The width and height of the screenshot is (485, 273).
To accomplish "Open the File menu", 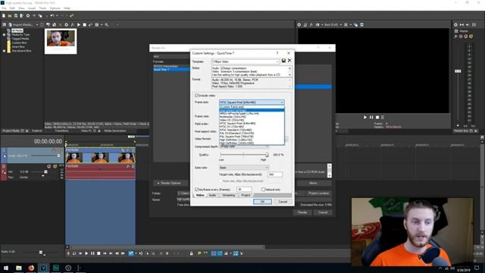I will click(4, 8).
